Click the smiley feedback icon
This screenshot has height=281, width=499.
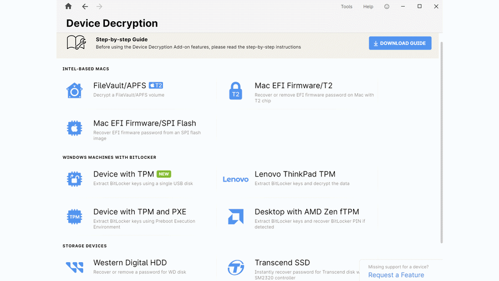pyautogui.click(x=387, y=7)
